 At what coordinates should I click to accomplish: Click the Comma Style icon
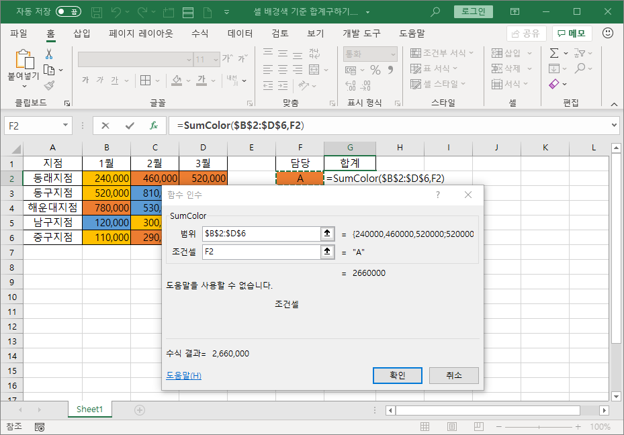(390, 70)
